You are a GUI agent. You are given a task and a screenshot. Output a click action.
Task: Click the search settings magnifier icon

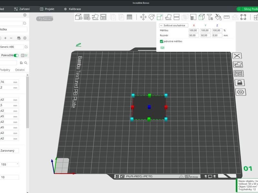pyautogui.click(x=26, y=63)
